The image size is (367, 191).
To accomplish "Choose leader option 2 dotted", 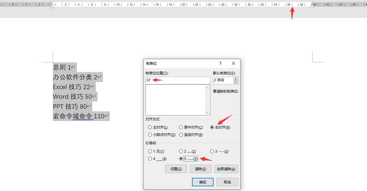I will point(181,151).
